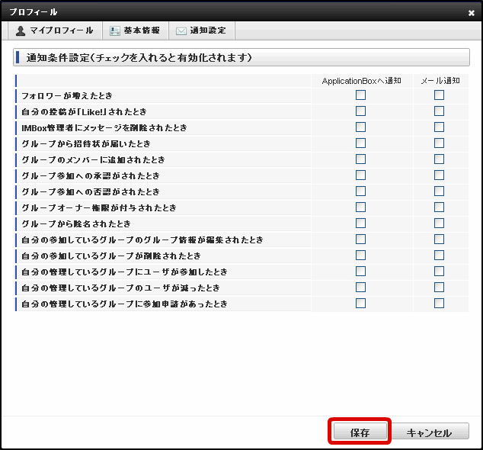Check ApplicationBox box for グループ情報が編集されたとき
The height and width of the screenshot is (450, 483).
click(360, 239)
